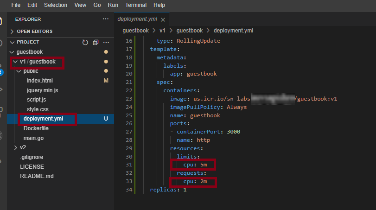The width and height of the screenshot is (376, 210).
Task: Open index.html in the explorer
Action: tap(39, 81)
